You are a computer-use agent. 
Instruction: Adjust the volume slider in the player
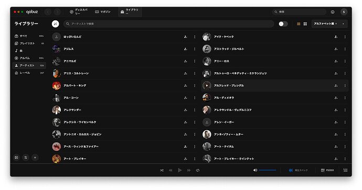(x=268, y=170)
